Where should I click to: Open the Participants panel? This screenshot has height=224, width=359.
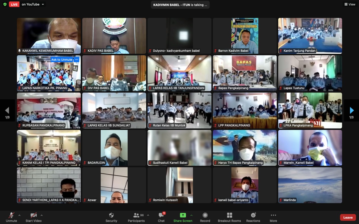(x=137, y=217)
